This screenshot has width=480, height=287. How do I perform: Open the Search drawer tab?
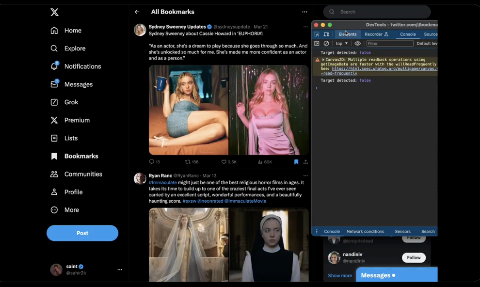pyautogui.click(x=428, y=231)
